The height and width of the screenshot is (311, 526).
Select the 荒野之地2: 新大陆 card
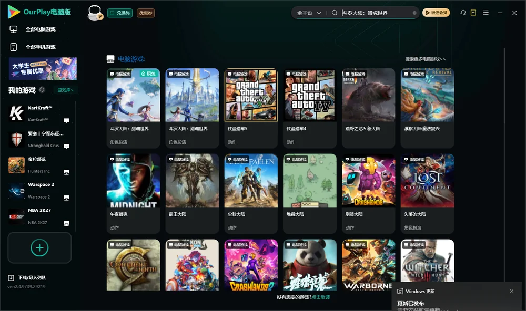(x=368, y=108)
